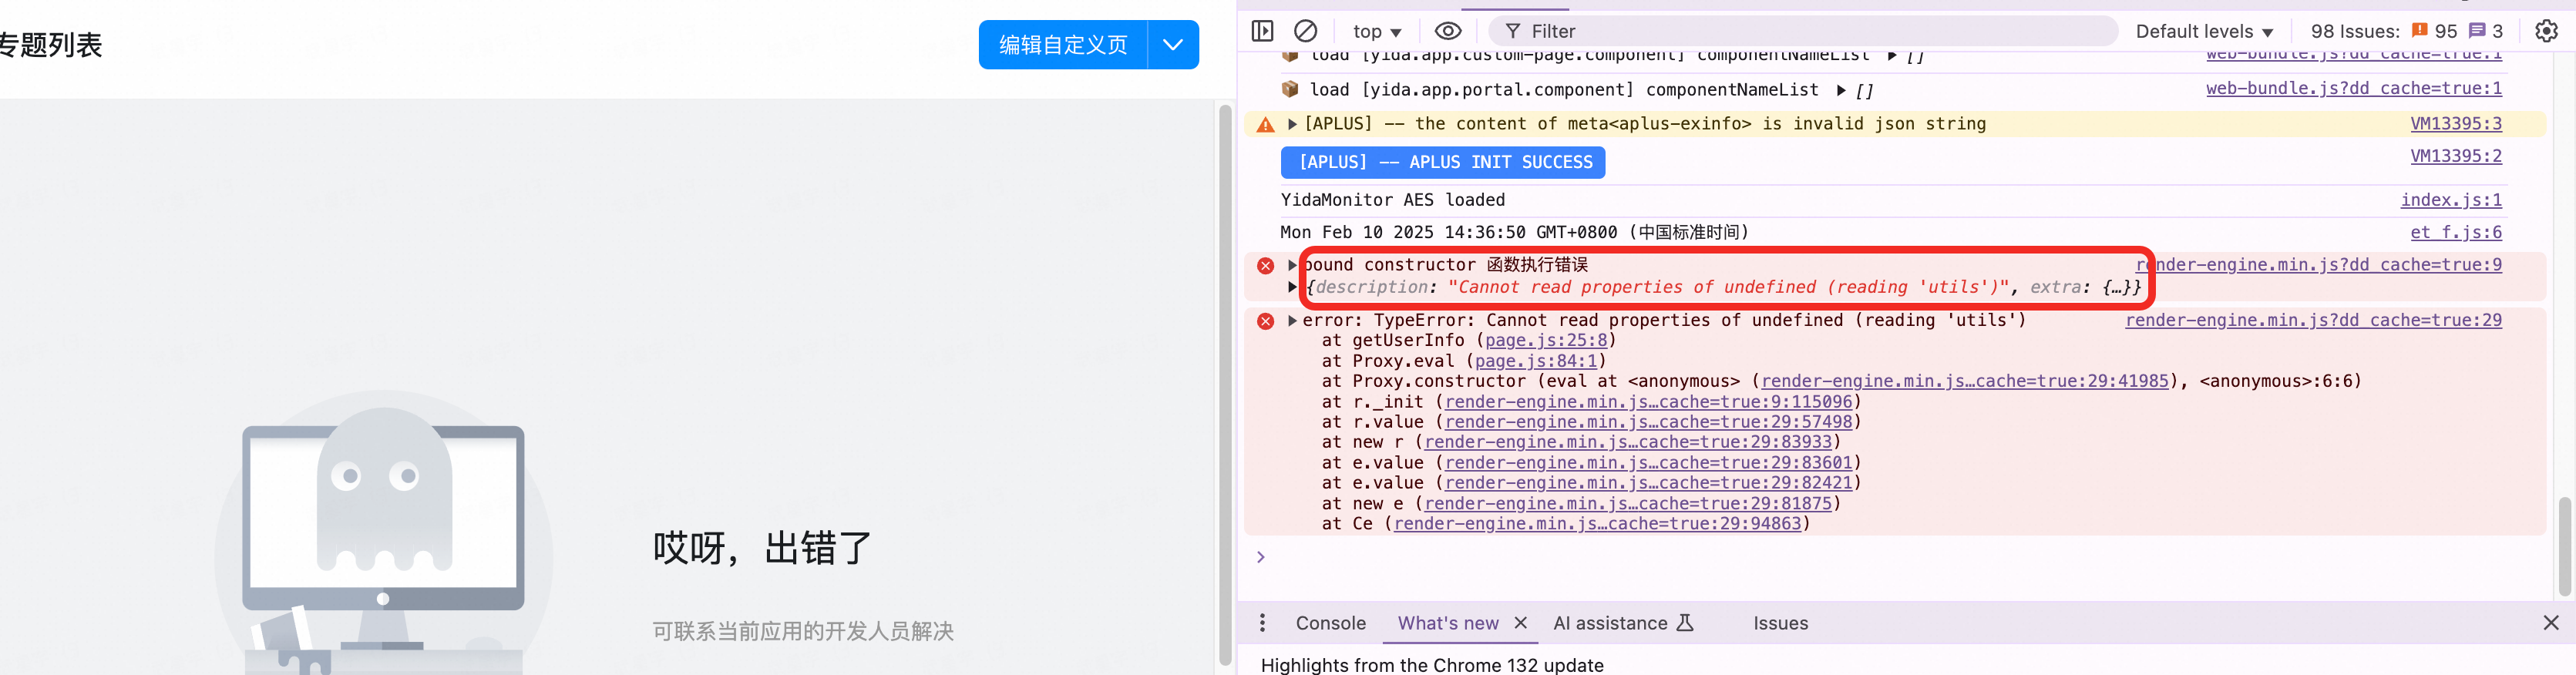Open the et_f.js:6 source link

coord(2456,232)
